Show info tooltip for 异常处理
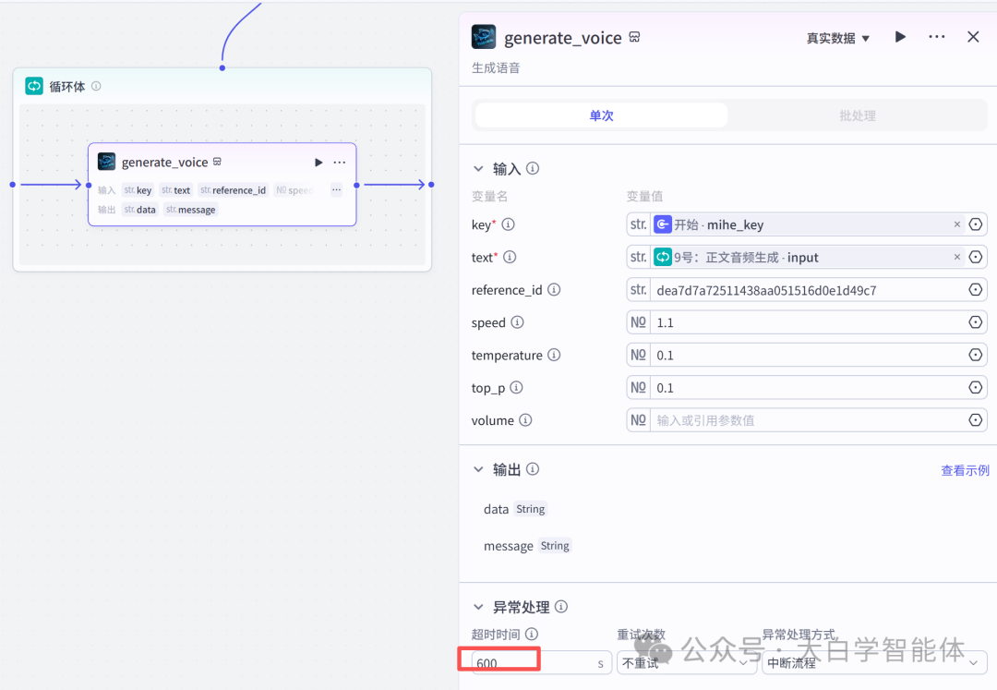 [x=561, y=606]
